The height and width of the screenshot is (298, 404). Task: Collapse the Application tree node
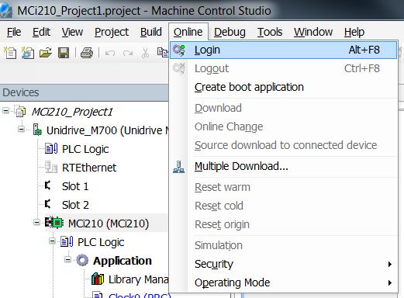click(x=67, y=259)
